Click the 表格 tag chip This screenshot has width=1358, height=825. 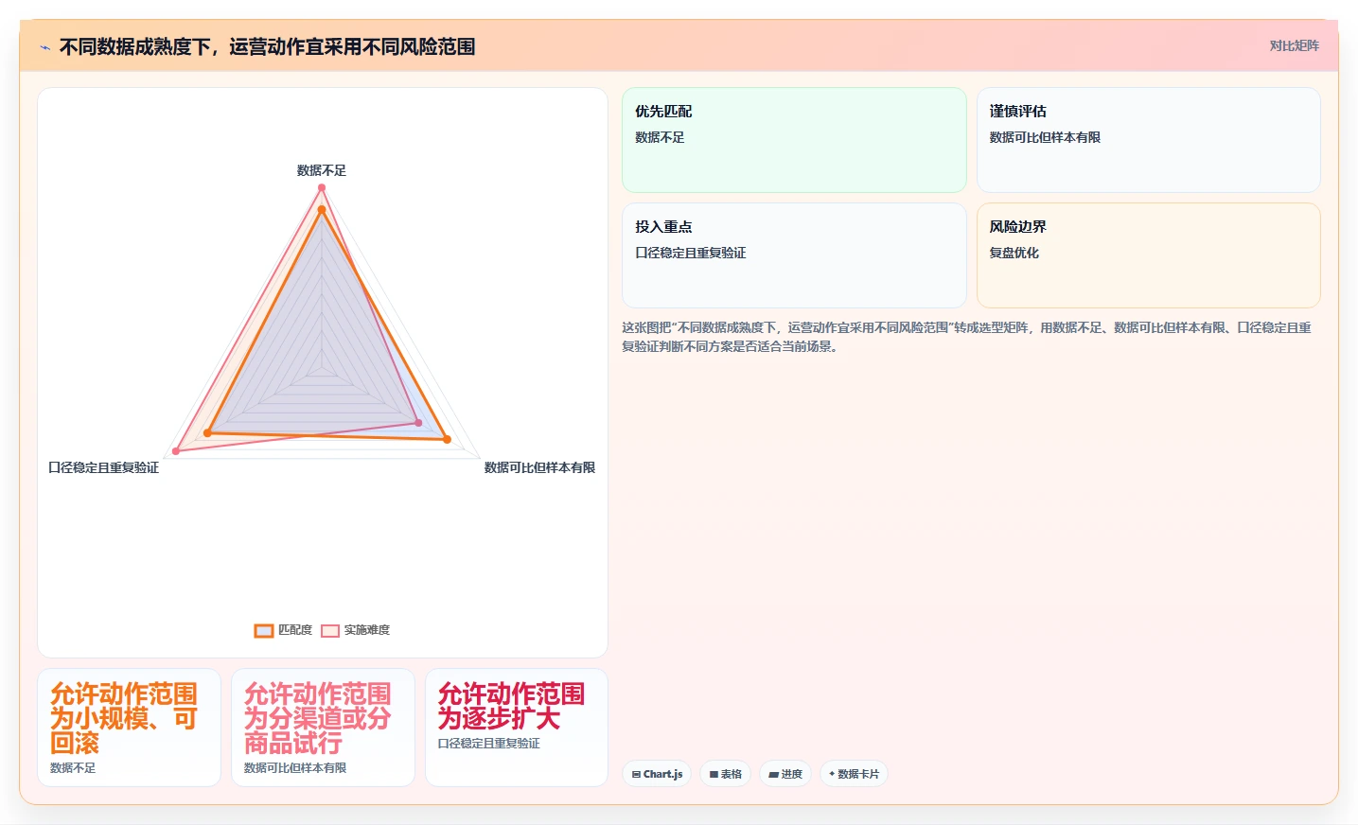[x=726, y=774]
